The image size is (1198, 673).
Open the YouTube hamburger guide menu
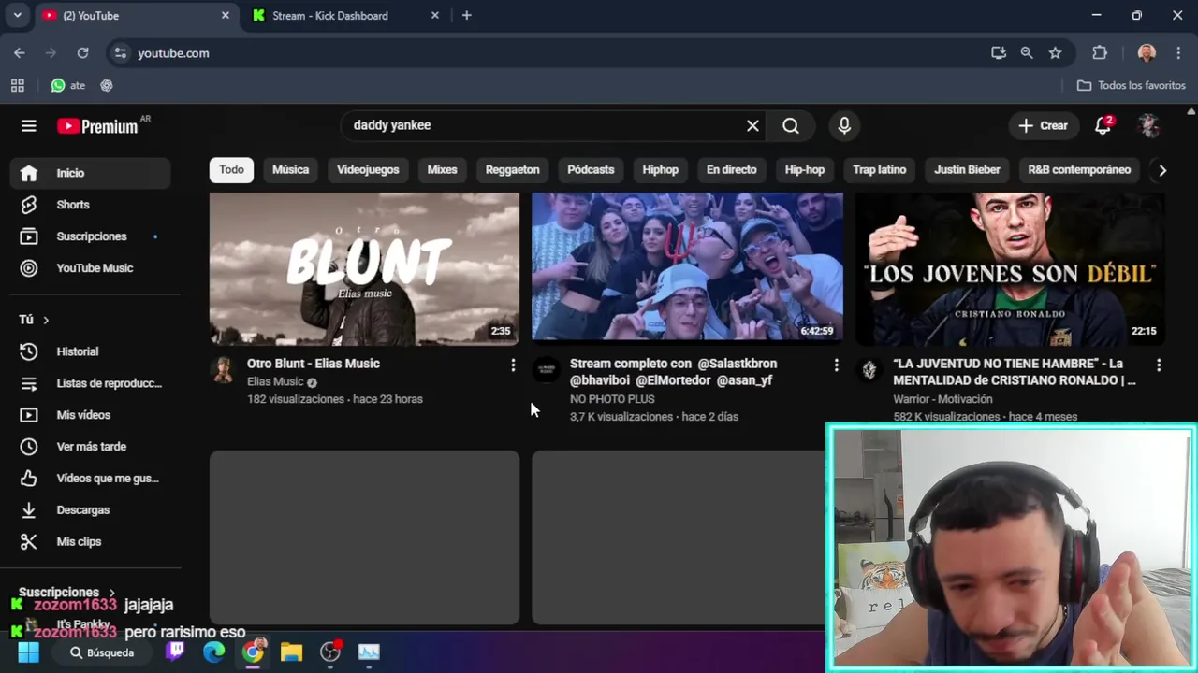29,126
